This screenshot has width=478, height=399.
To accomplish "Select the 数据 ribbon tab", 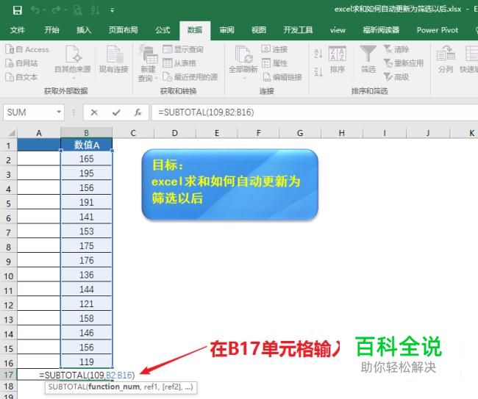I will [195, 30].
